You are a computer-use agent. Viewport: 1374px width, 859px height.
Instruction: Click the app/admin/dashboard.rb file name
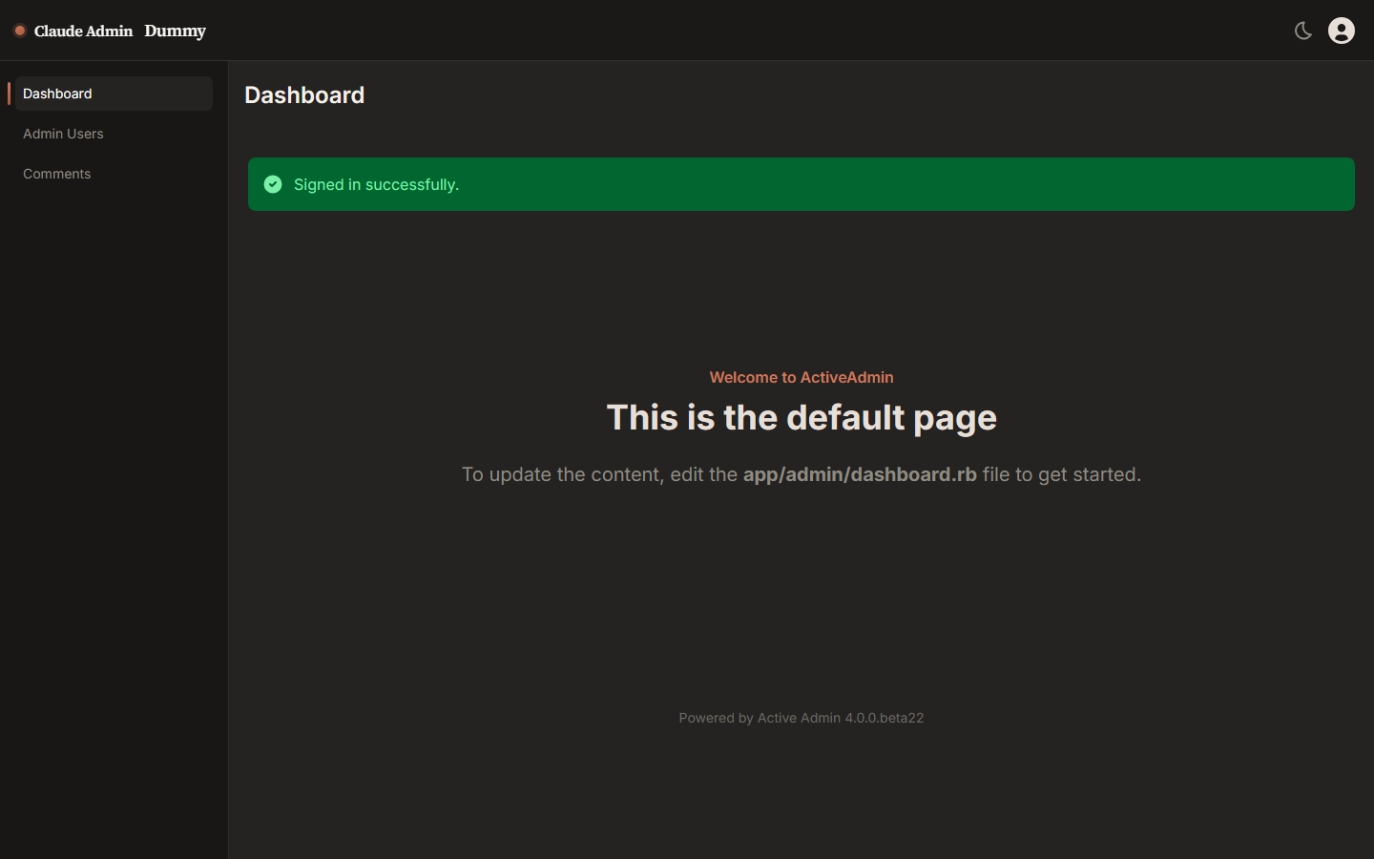click(860, 474)
